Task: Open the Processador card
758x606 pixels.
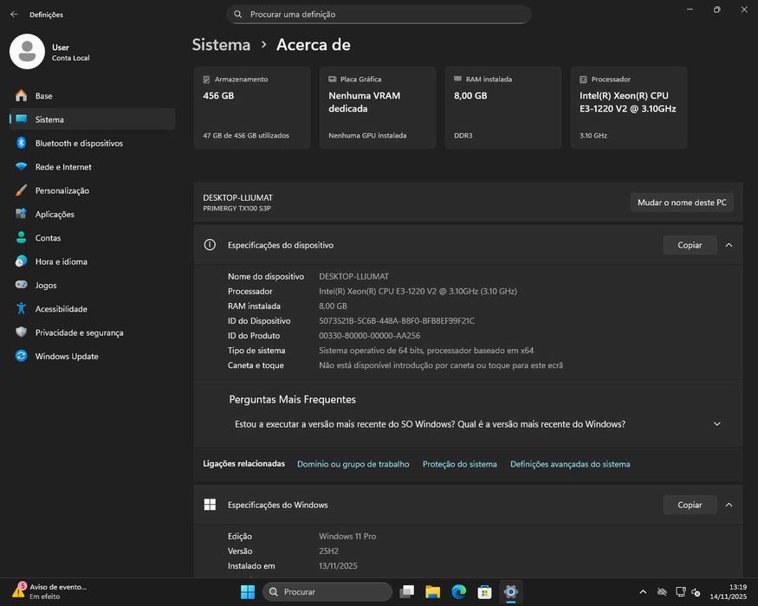Action: [x=629, y=107]
